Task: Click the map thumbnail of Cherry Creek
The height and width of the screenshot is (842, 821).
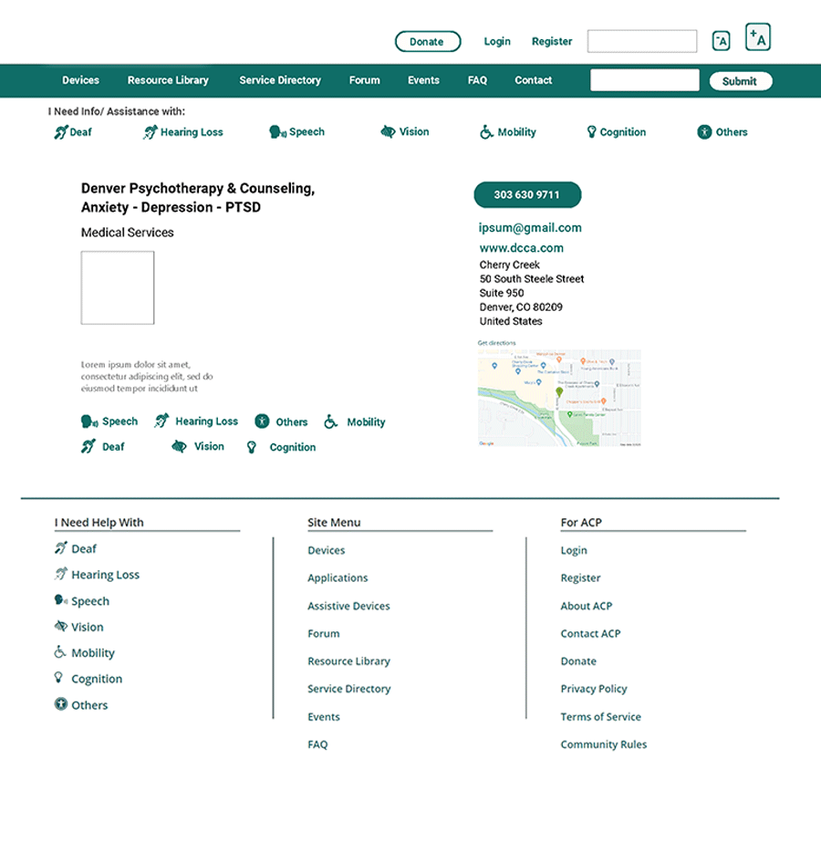Action: (x=559, y=396)
